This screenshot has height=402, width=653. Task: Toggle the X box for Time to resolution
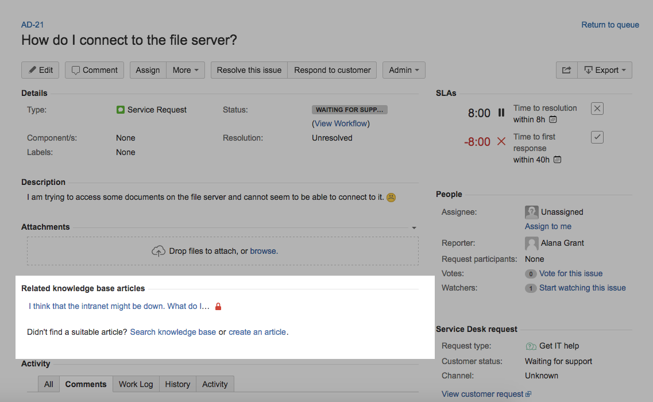597,109
